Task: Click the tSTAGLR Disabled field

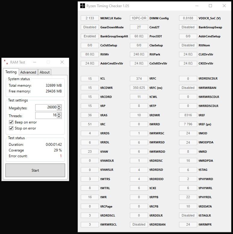Action: [188, 215]
